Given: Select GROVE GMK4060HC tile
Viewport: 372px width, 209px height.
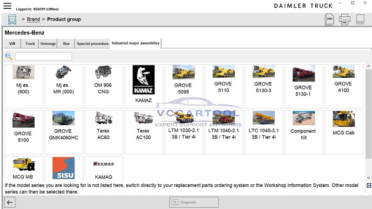Looking at the screenshot, I should click(x=64, y=132).
